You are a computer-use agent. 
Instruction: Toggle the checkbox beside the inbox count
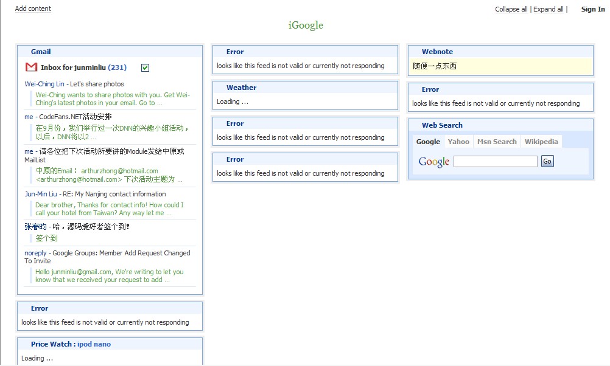click(145, 67)
